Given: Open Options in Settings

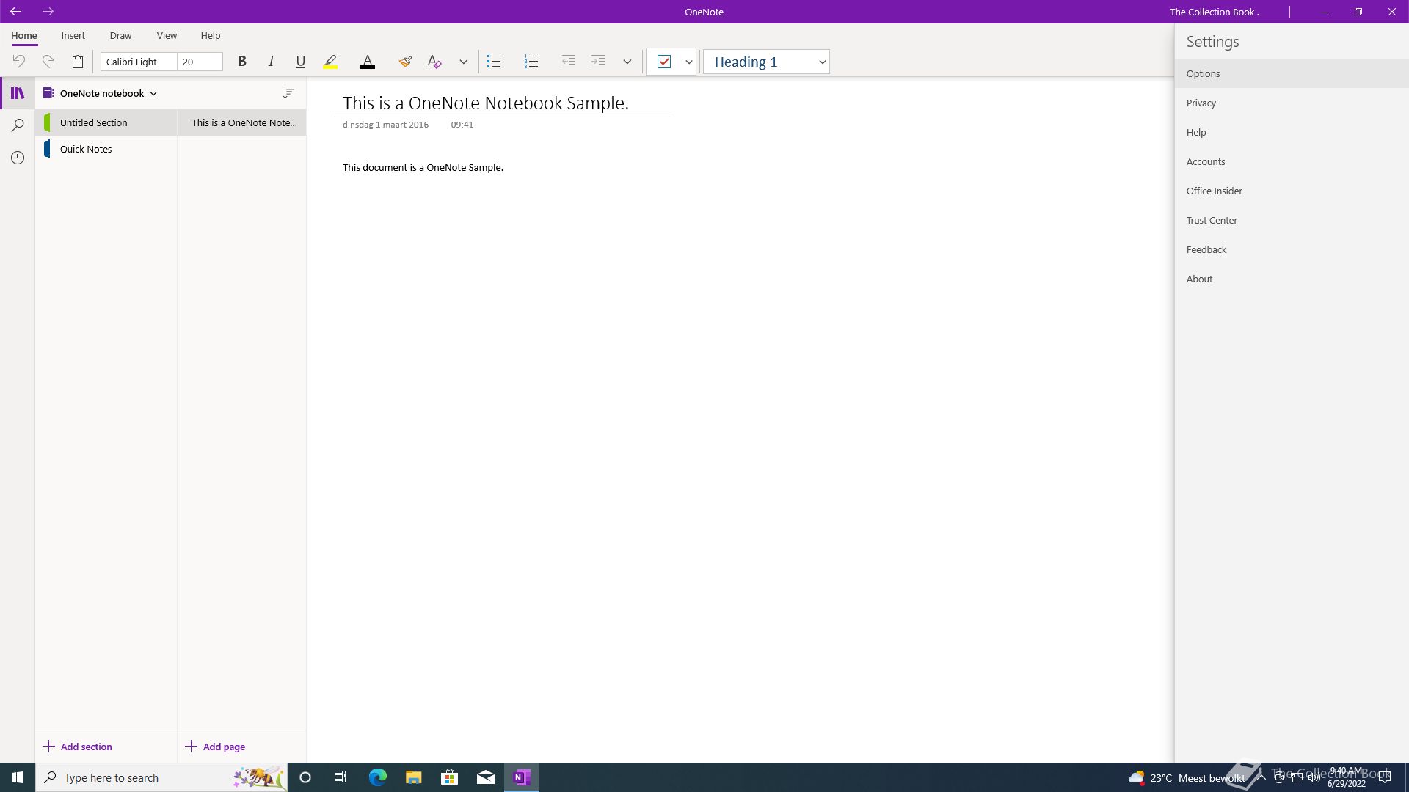Looking at the screenshot, I should pos(1292,73).
